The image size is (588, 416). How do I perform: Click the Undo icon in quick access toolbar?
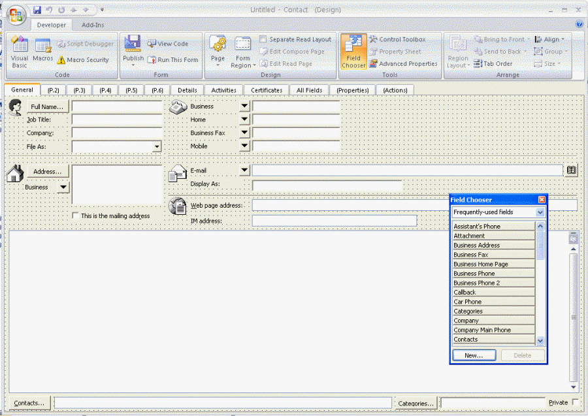(49, 10)
